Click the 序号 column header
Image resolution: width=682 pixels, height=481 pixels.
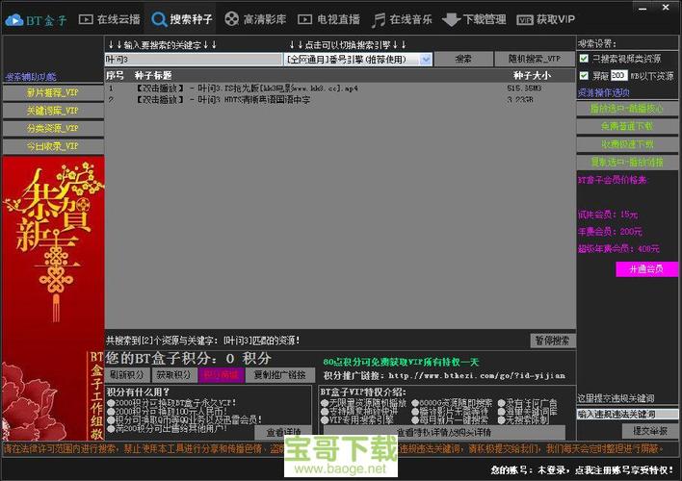tap(115, 76)
